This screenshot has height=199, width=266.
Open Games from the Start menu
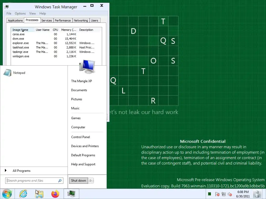76,118
